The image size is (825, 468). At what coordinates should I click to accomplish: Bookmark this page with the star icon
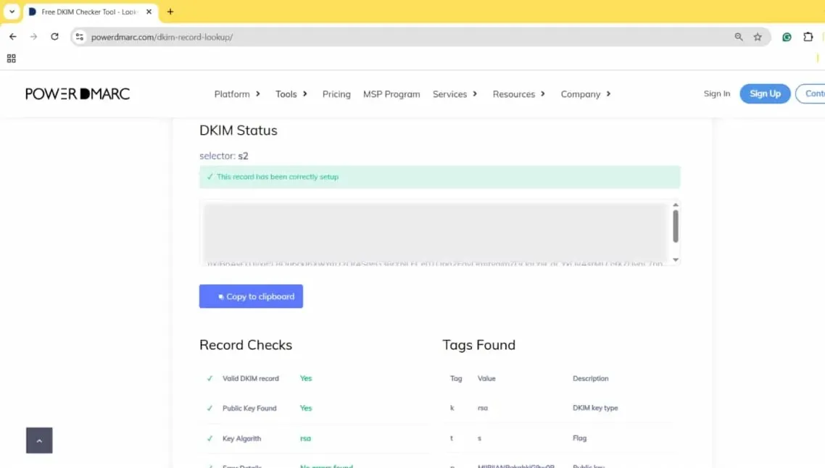[756, 36]
